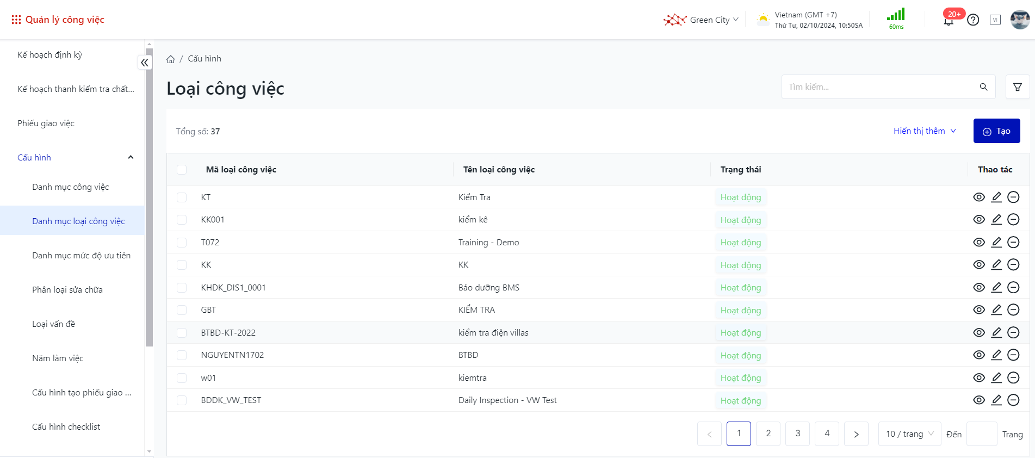Collapse sidebar with double-chevron icon
Image resolution: width=1035 pixels, height=458 pixels.
click(x=145, y=63)
